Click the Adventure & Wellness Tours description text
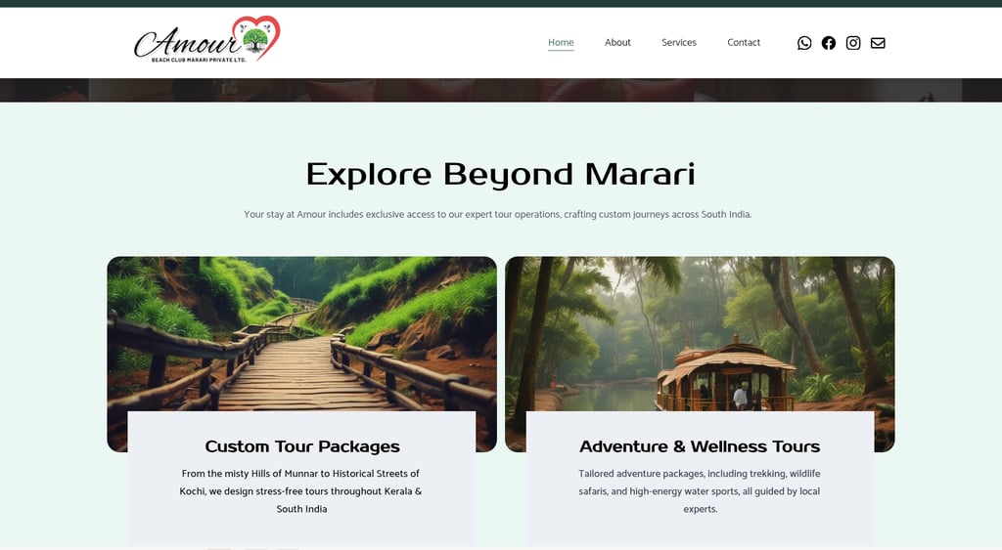This screenshot has height=550, width=1002. (x=700, y=491)
